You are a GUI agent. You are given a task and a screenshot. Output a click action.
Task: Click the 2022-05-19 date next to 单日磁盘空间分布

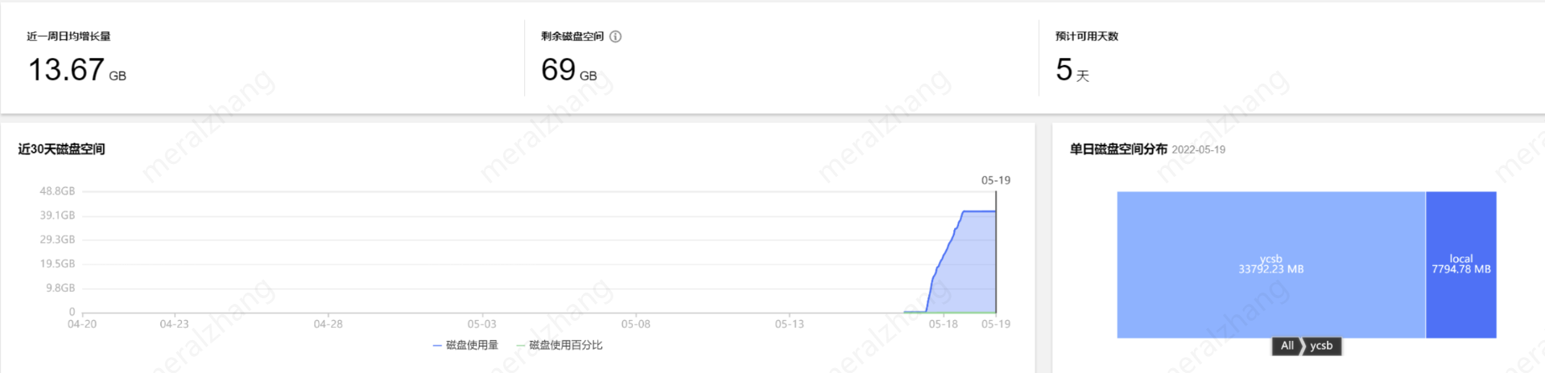pyautogui.click(x=1198, y=150)
